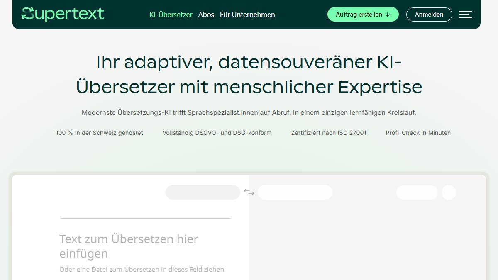The height and width of the screenshot is (280, 498).
Task: Open the KI-Übersetzer menu item
Action: pyautogui.click(x=171, y=15)
